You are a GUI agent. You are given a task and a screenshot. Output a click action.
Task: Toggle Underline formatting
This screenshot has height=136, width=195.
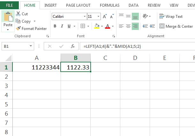click(x=69, y=26)
